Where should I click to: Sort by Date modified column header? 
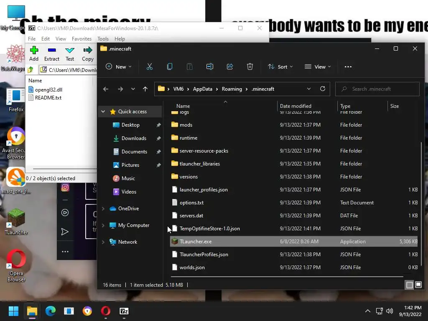308,106
